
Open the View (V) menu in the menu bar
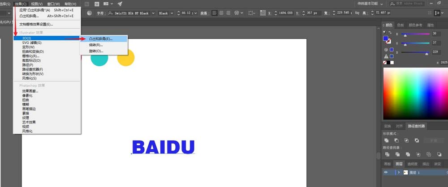point(37,4)
